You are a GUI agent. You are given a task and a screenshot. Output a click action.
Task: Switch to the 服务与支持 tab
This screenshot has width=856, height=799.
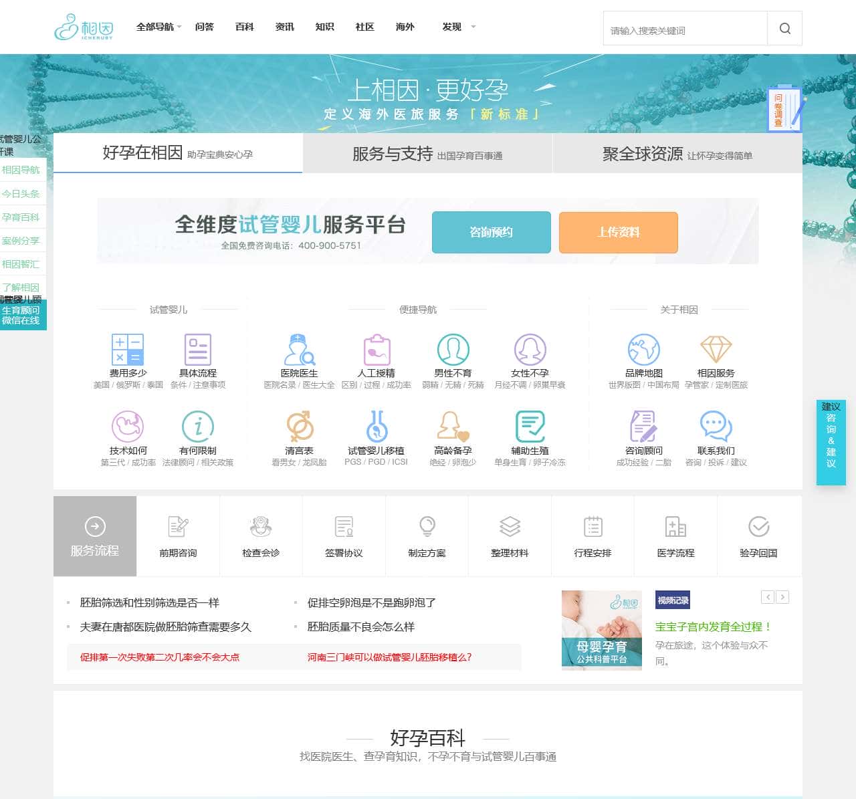click(x=427, y=154)
